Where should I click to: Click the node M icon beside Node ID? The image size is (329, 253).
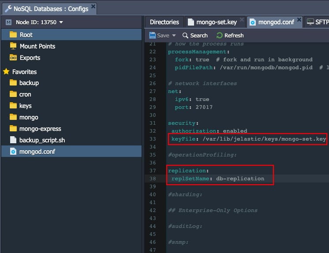(x=9, y=22)
